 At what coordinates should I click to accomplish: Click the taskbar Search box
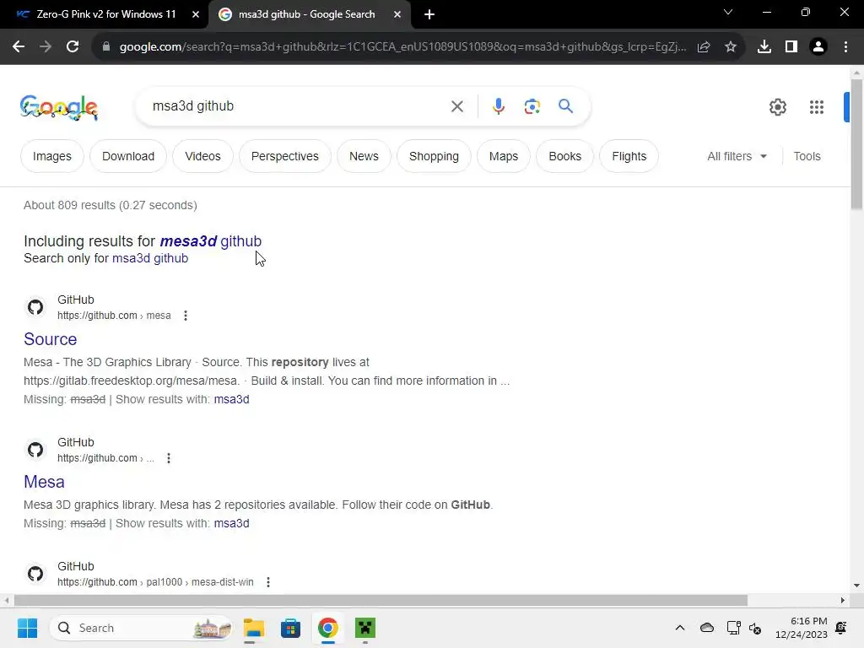click(141, 628)
